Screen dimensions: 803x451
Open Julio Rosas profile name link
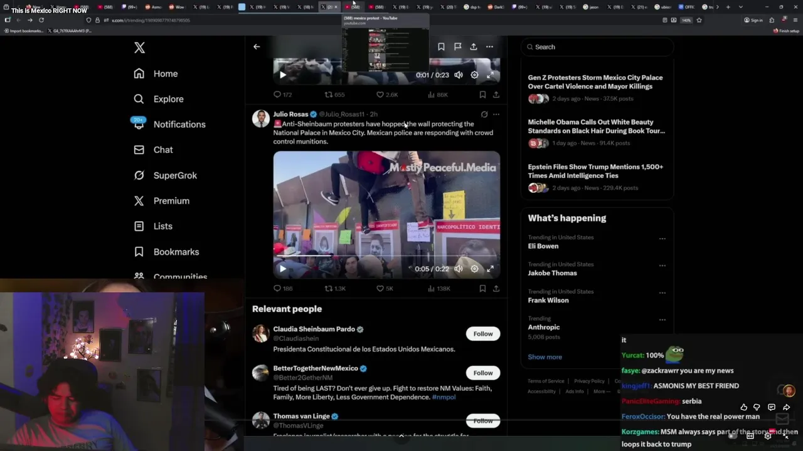[290, 114]
